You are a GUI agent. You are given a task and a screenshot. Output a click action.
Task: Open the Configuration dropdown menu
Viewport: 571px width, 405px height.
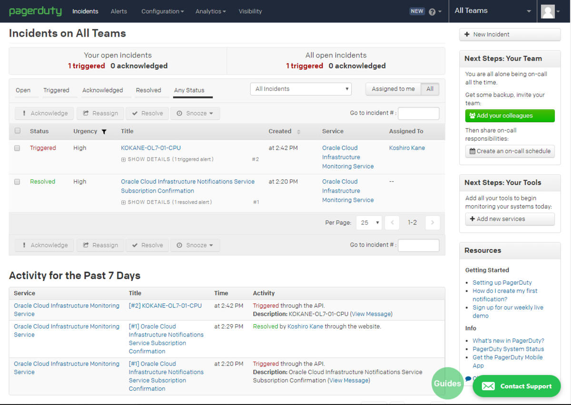click(162, 11)
